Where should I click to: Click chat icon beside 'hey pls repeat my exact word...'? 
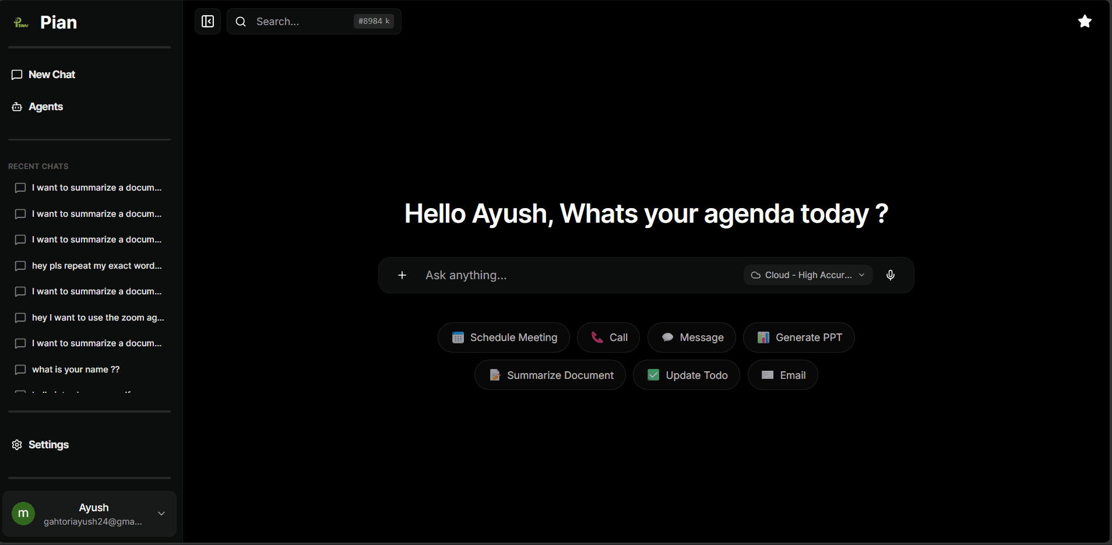(20, 266)
